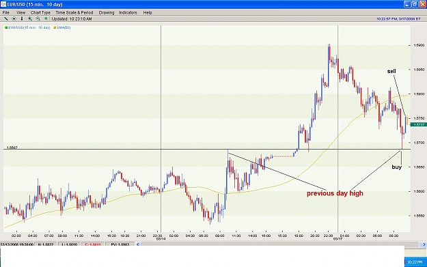
Task: Open the Help menu
Action: coord(148,12)
